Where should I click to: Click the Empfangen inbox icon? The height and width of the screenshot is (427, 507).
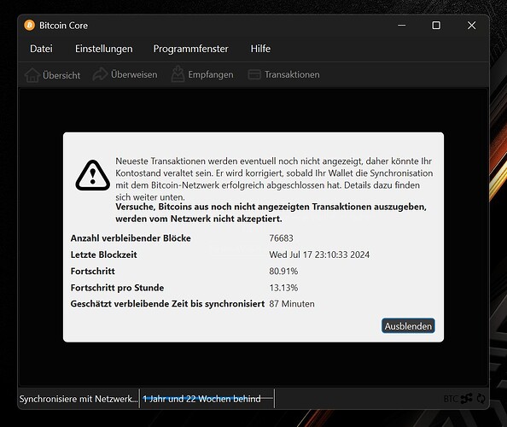click(x=178, y=74)
